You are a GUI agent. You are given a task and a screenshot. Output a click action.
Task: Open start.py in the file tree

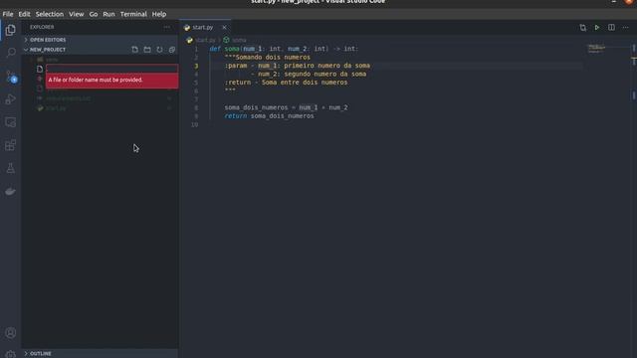tap(56, 108)
